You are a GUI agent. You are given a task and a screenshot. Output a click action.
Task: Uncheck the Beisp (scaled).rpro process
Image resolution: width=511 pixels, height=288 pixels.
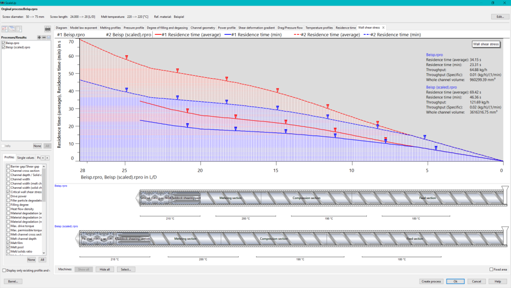point(4,47)
